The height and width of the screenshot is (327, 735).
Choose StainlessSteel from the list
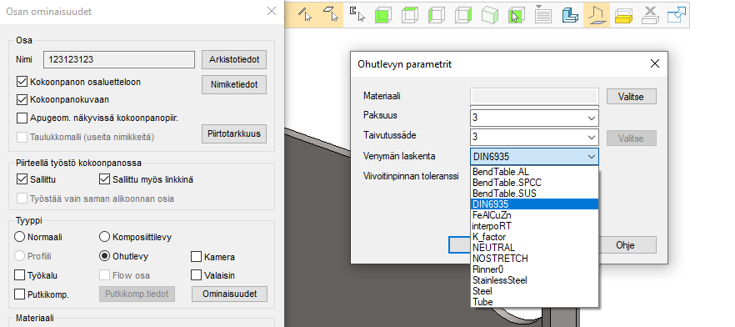point(534,280)
